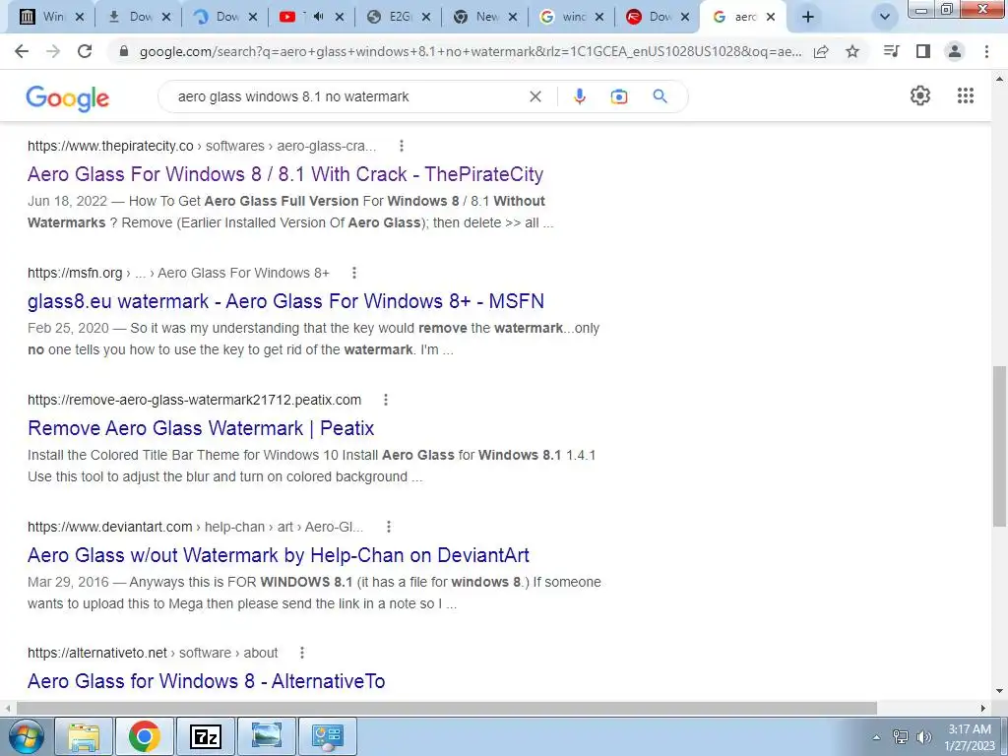Close the E2G tab
Image resolution: width=1008 pixels, height=756 pixels.
425,18
